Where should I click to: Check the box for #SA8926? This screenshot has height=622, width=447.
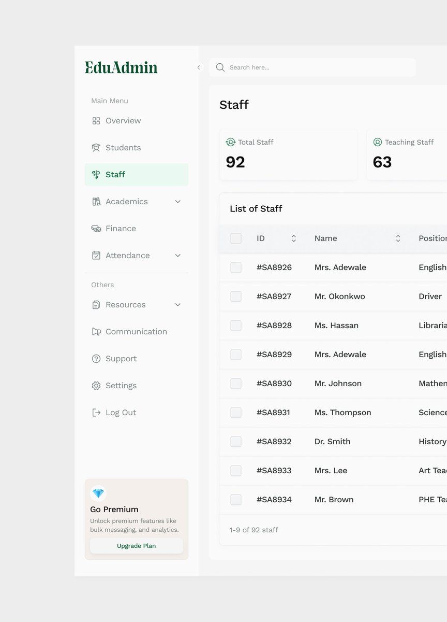(236, 267)
